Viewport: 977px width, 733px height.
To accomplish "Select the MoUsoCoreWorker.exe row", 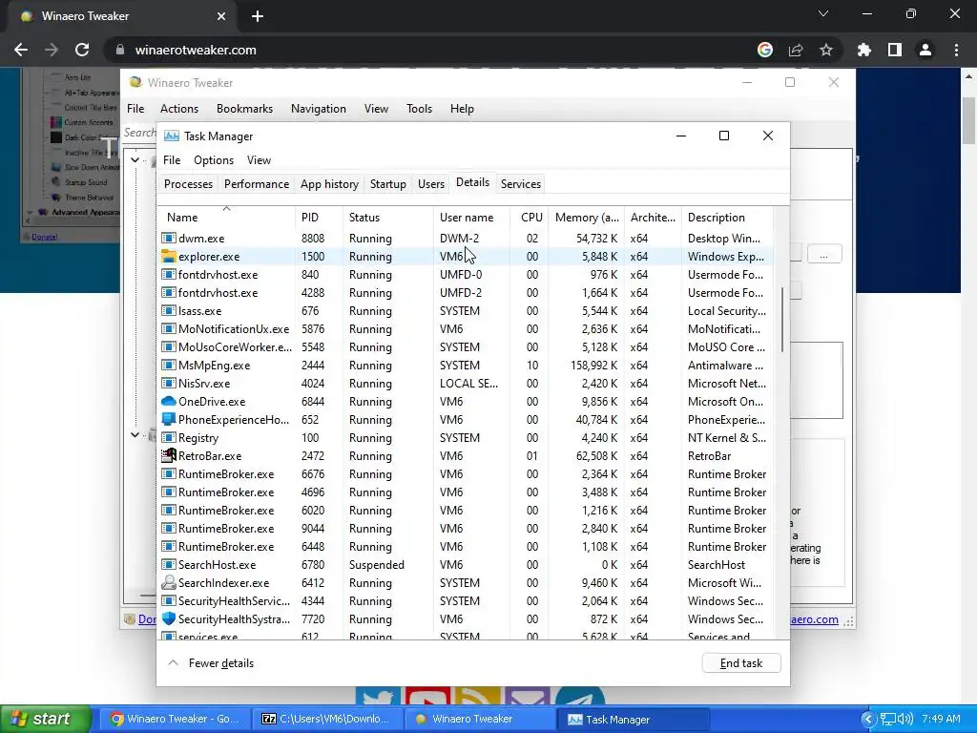I will (x=466, y=347).
